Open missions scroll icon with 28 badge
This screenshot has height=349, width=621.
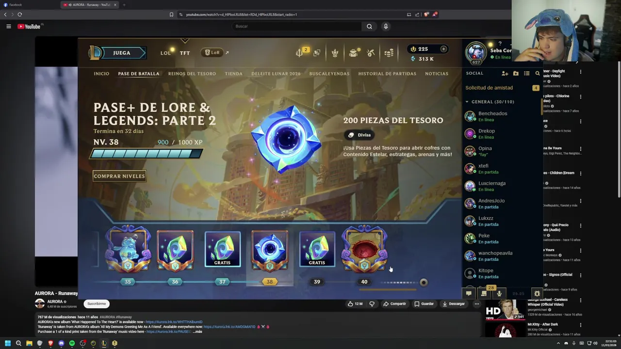[484, 293]
